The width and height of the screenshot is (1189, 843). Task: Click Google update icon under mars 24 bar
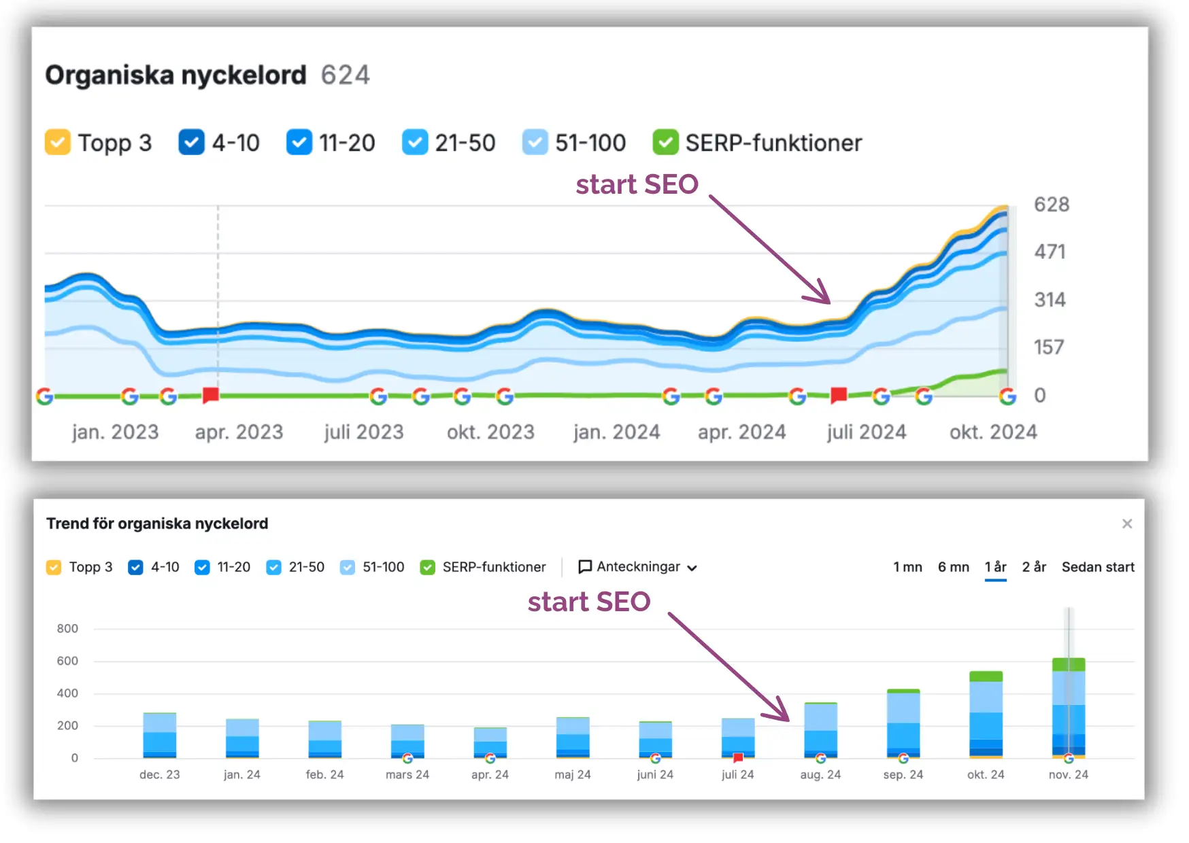[407, 758]
